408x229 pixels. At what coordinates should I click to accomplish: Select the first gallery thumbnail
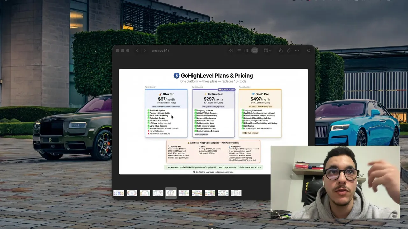pos(119,193)
